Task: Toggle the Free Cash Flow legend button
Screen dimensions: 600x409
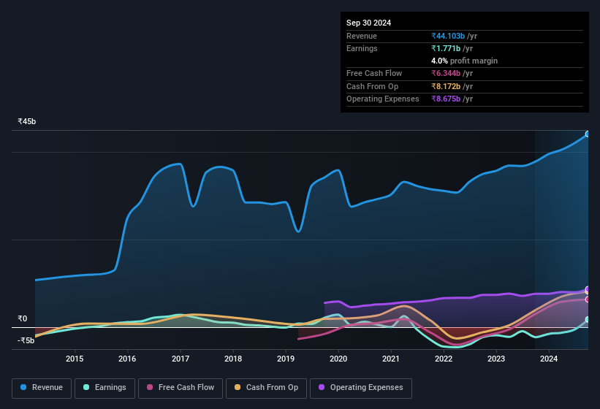Action: tap(181, 389)
